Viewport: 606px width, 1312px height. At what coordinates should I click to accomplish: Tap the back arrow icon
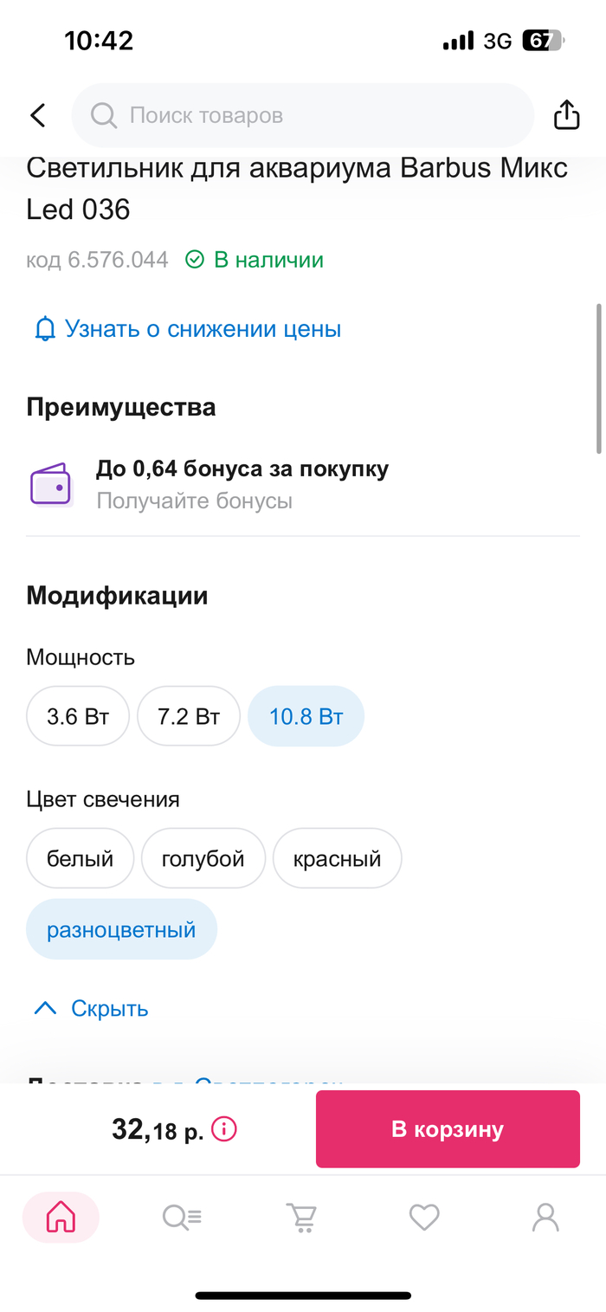37,115
